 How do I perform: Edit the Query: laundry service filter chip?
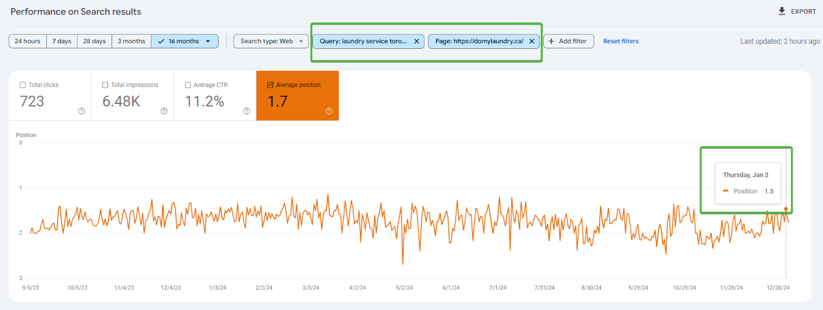pyautogui.click(x=363, y=41)
